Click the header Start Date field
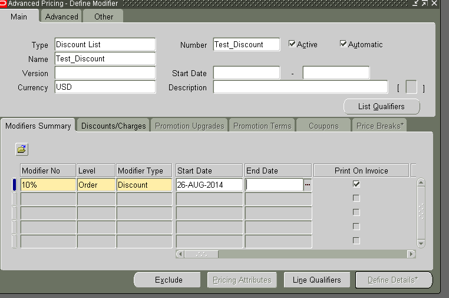449x298 pixels. 246,73
